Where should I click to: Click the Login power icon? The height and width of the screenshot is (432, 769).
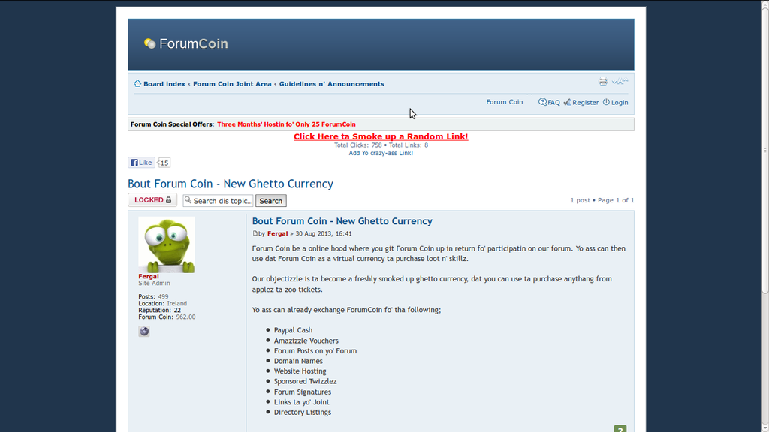605,102
